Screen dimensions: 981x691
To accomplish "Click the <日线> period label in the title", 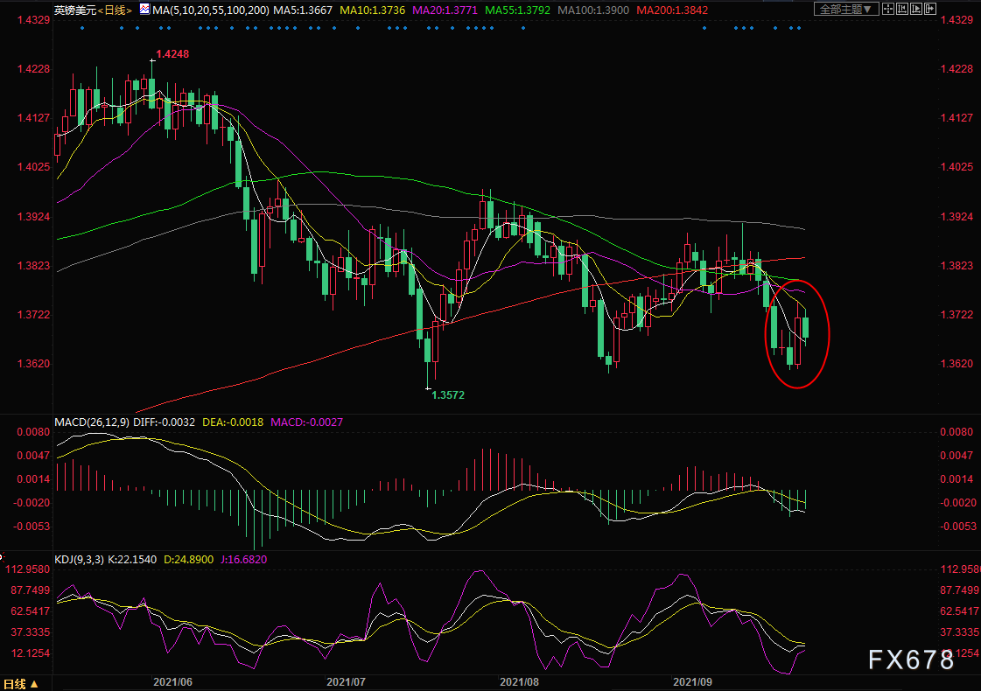I will click(113, 10).
